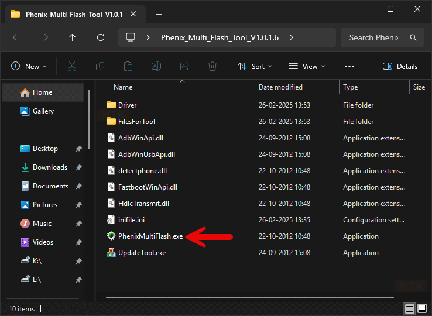
Task: Toggle the Details pane button
Action: (400, 67)
